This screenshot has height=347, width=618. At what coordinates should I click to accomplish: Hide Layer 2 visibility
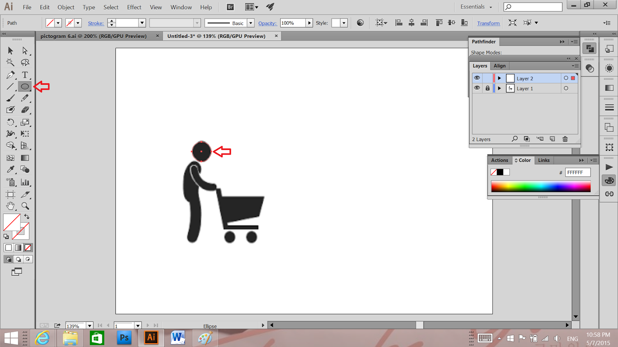477,78
